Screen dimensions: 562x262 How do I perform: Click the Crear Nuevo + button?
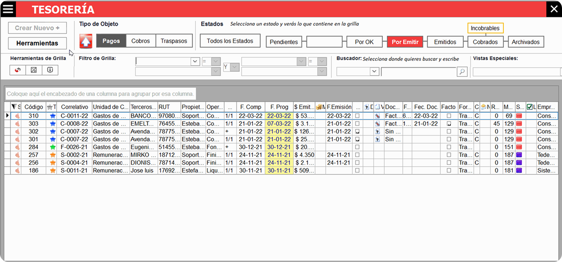37,28
